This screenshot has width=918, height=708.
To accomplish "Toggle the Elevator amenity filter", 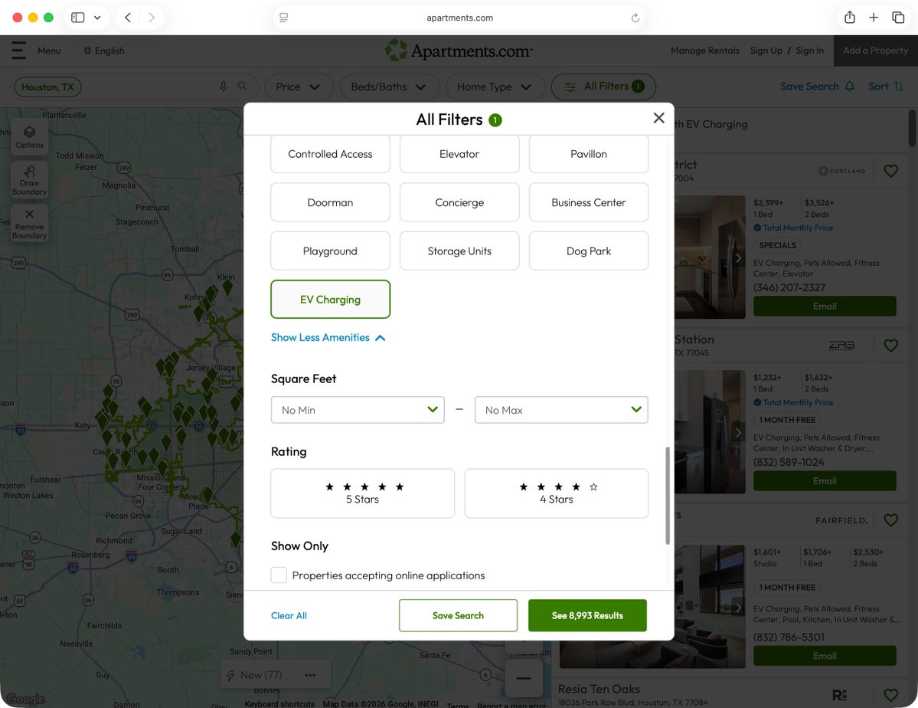I will coord(459,153).
